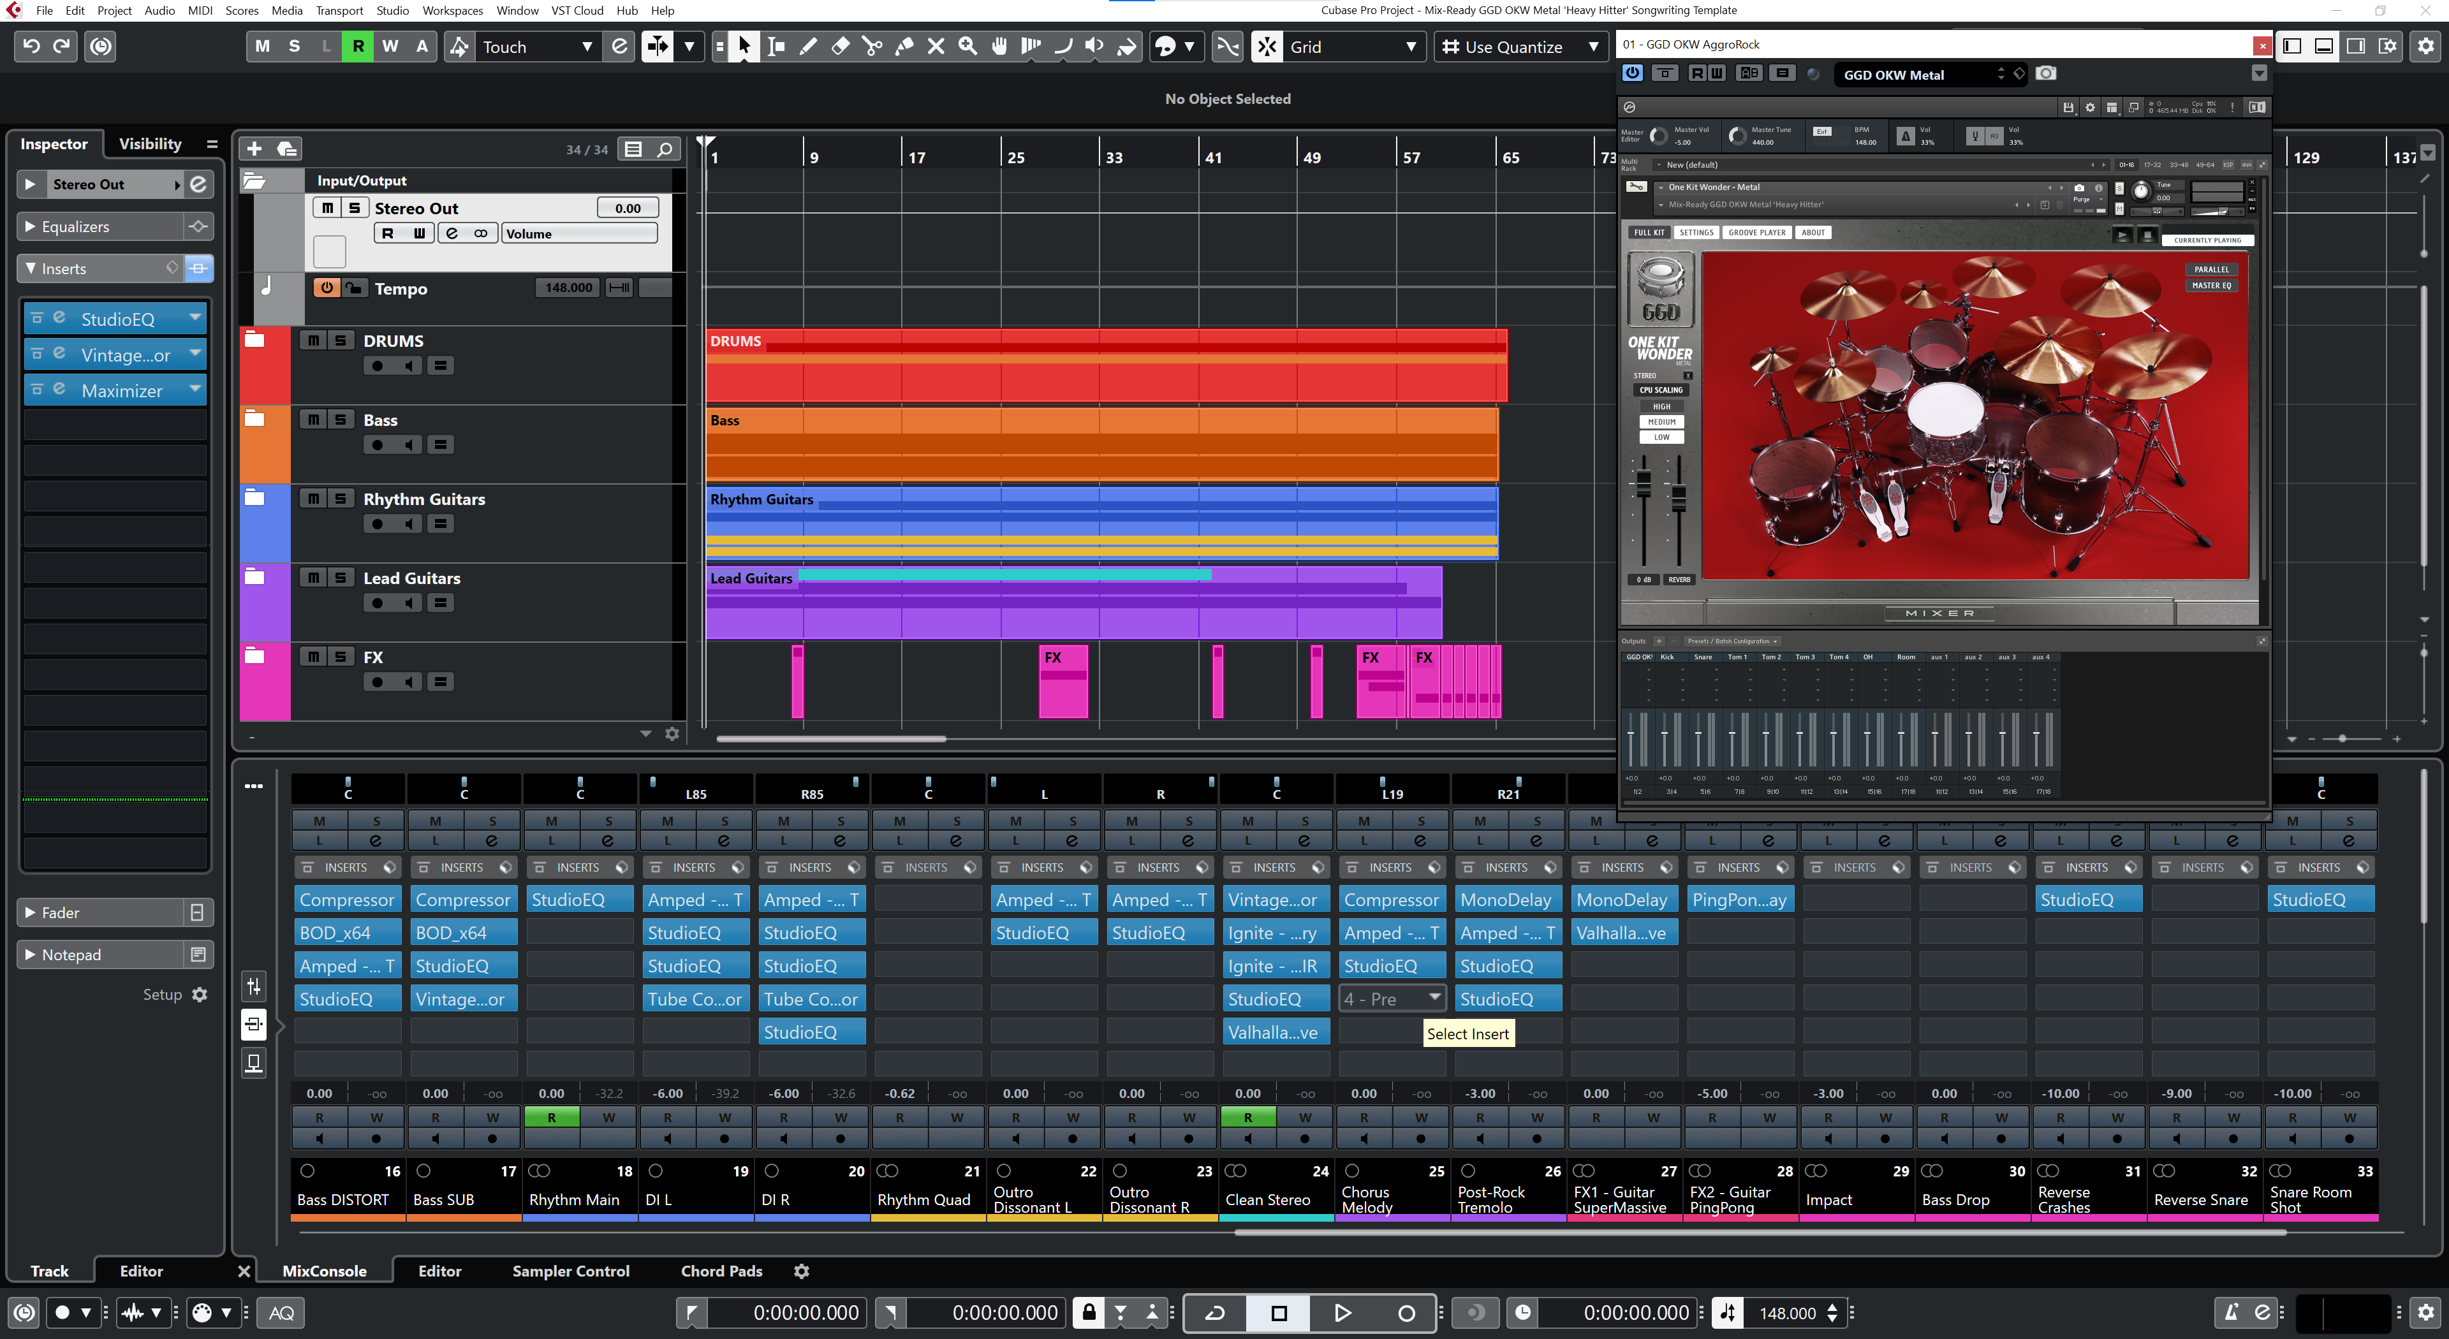Activate the Cycle loop button
Viewport: 2449px width, 1339px height.
pos(1215,1312)
